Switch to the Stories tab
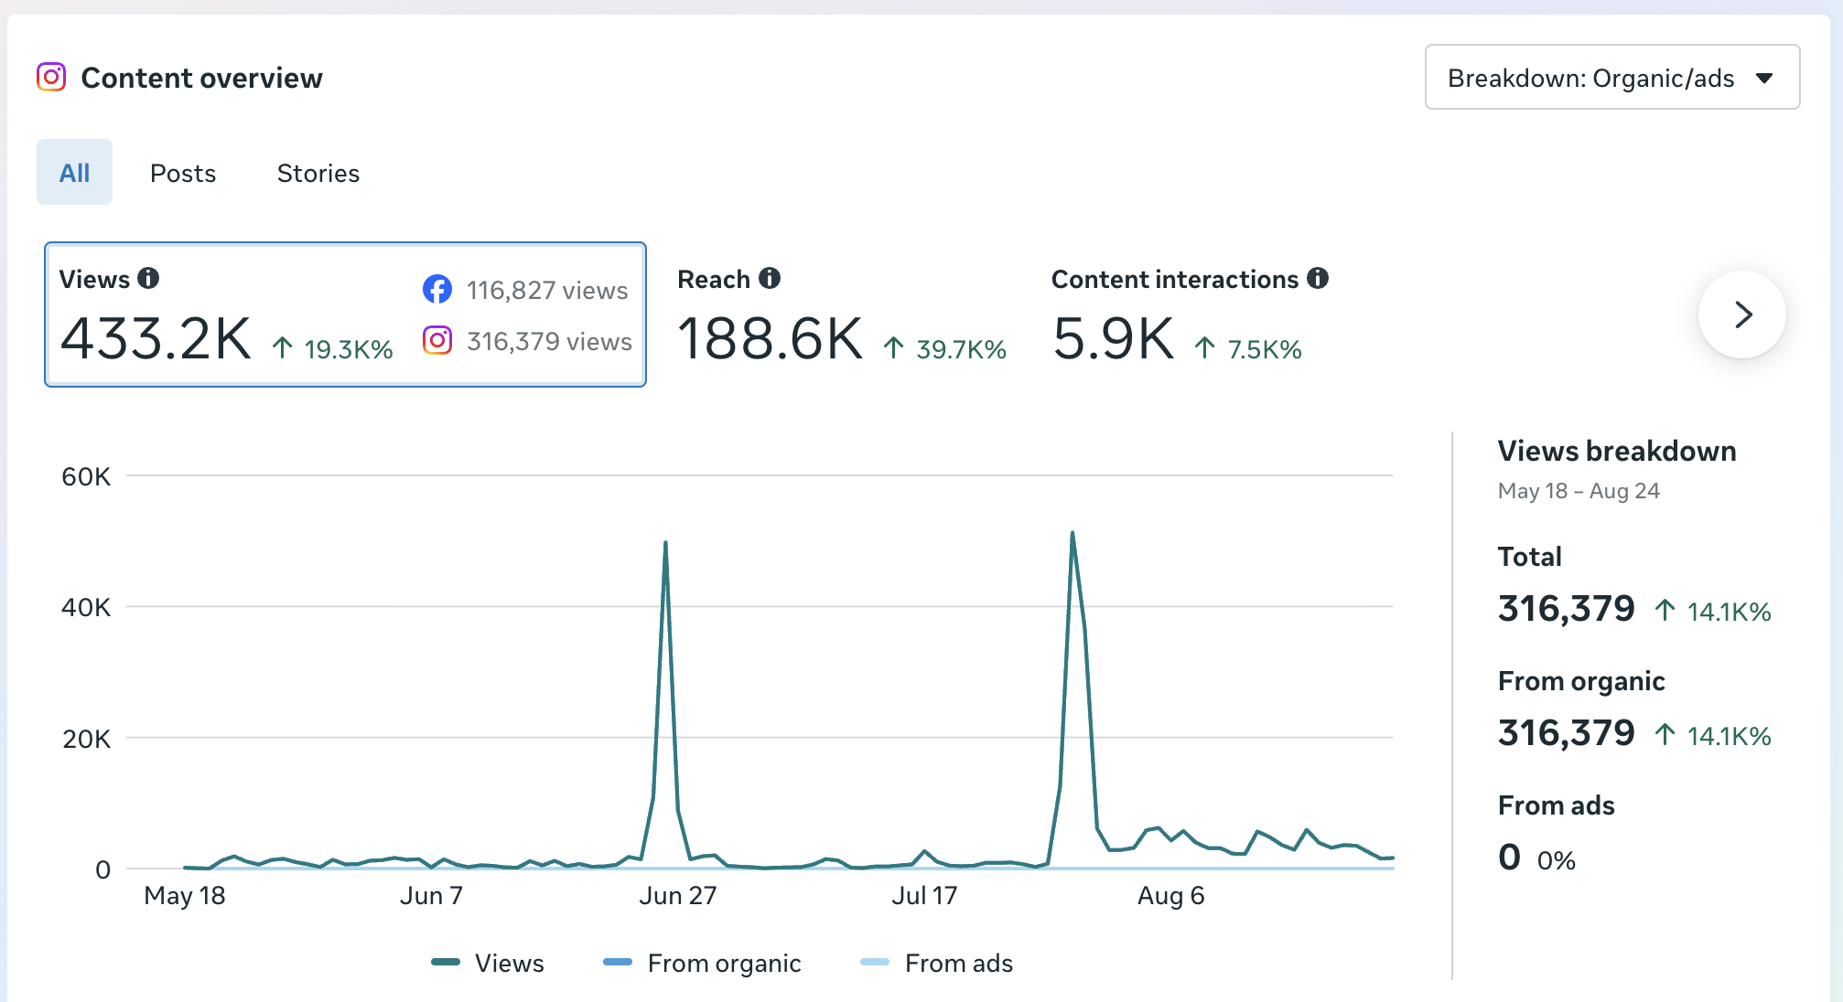This screenshot has height=1002, width=1843. 318,173
